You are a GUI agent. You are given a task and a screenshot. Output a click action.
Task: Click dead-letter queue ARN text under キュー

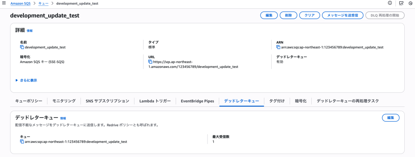76,142
